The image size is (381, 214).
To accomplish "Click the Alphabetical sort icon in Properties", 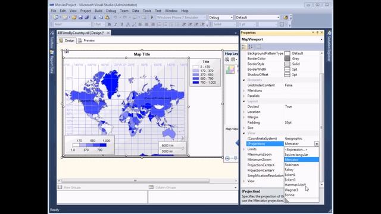I will pyautogui.click(x=251, y=46).
